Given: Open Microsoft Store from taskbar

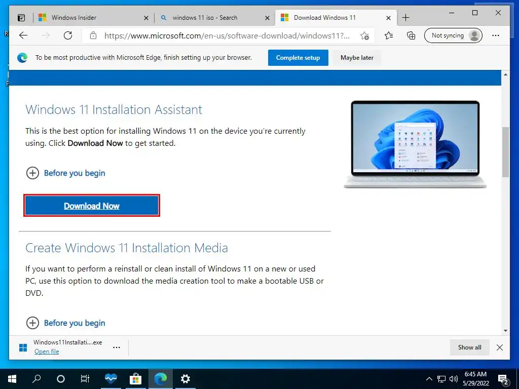Looking at the screenshot, I should click(x=135, y=379).
